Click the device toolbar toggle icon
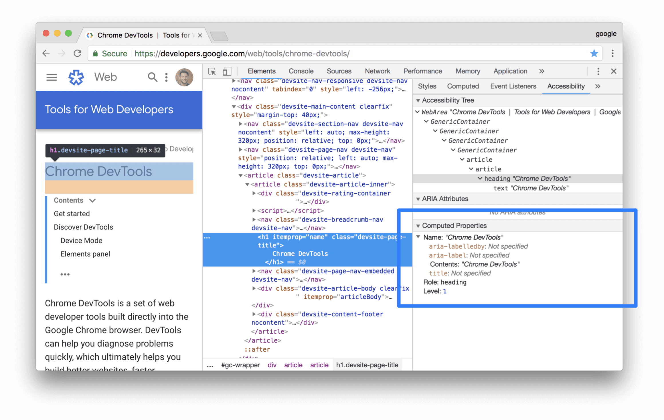Image resolution: width=664 pixels, height=420 pixels. pyautogui.click(x=227, y=71)
